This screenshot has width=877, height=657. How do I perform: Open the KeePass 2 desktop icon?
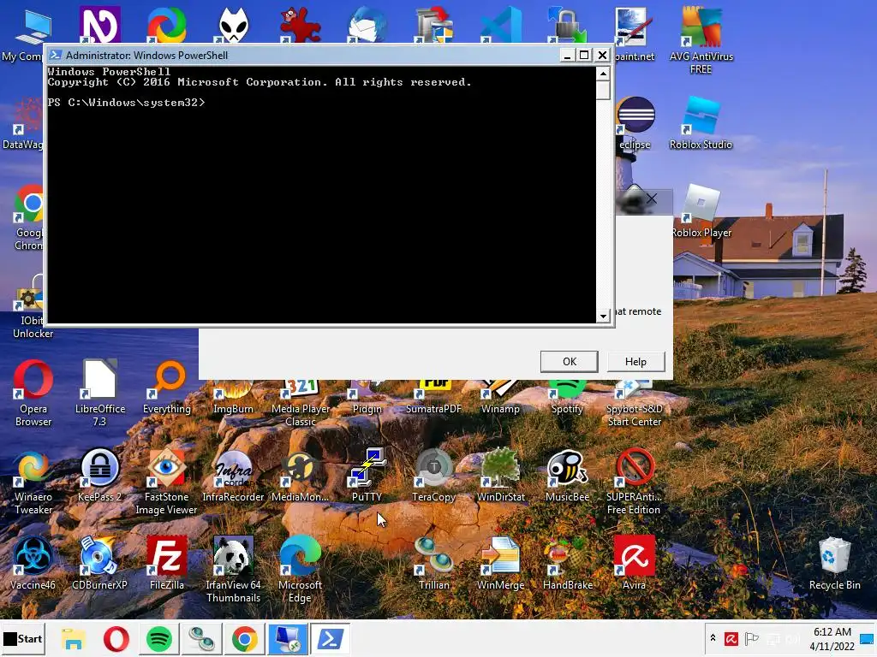99,476
